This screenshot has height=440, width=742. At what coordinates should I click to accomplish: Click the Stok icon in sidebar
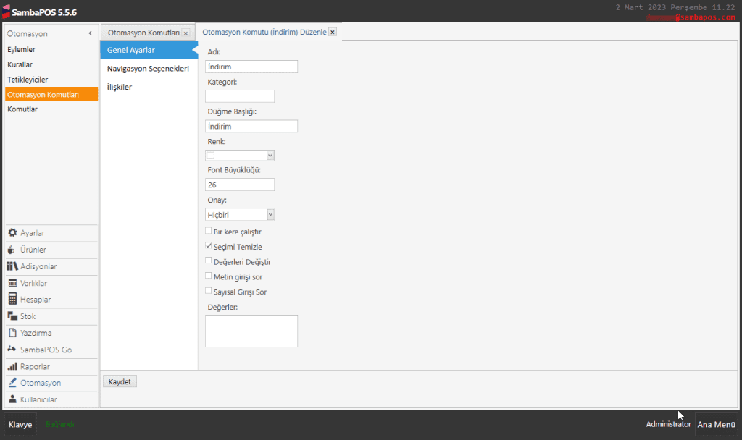pos(12,316)
